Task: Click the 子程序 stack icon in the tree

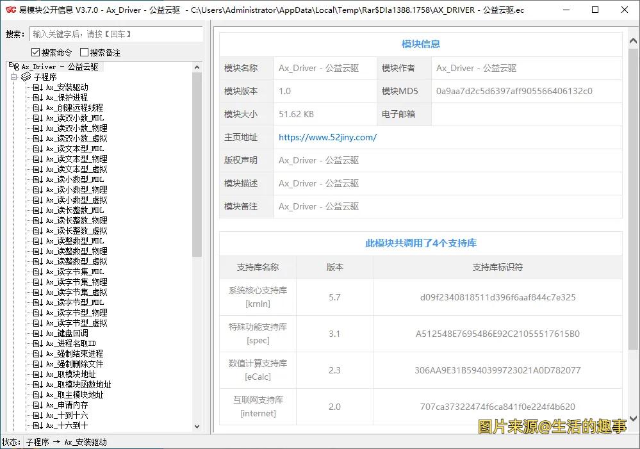Action: [26, 76]
